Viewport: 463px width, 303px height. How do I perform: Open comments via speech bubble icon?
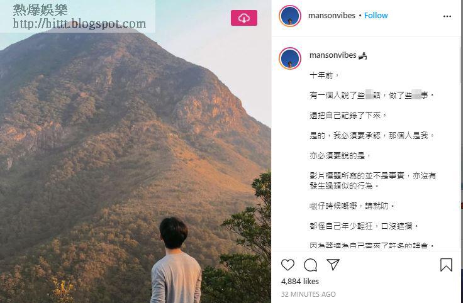[x=310, y=265]
